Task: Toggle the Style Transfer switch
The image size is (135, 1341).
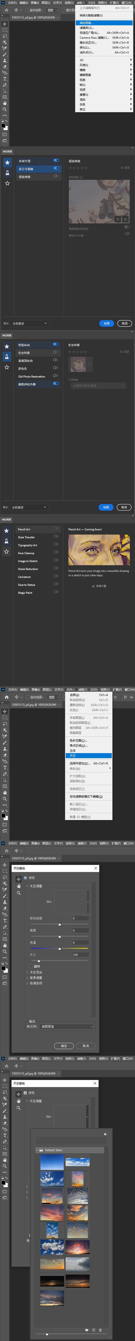Action: [x=55, y=537]
